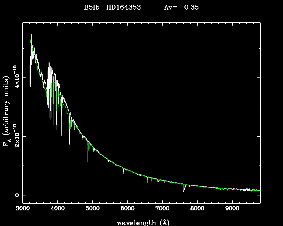Click the 0 tick label on y-axis

tap(17, 195)
